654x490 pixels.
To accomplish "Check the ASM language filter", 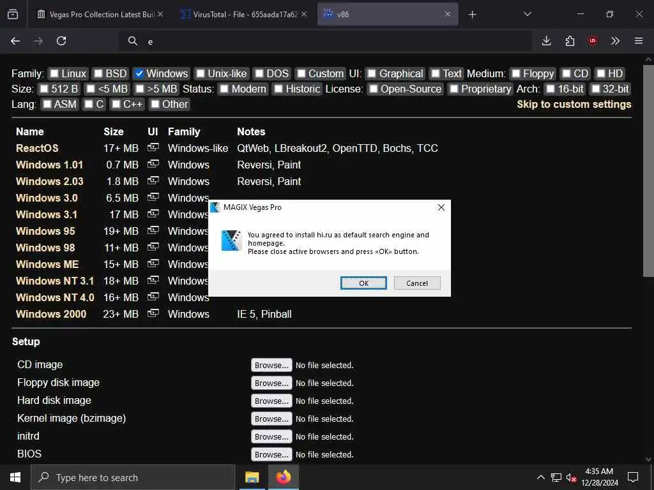I will click(47, 104).
